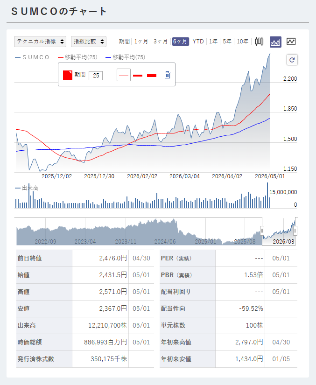This screenshot has height=385, width=316.
Task: Click the 年初来高値 value 2,797.0円
Action: click(249, 342)
